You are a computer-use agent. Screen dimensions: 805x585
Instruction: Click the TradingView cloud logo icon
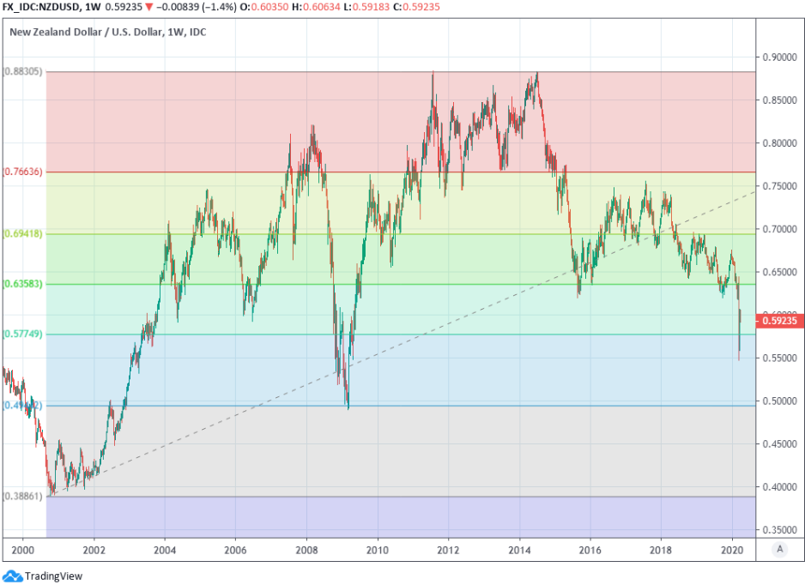12,576
